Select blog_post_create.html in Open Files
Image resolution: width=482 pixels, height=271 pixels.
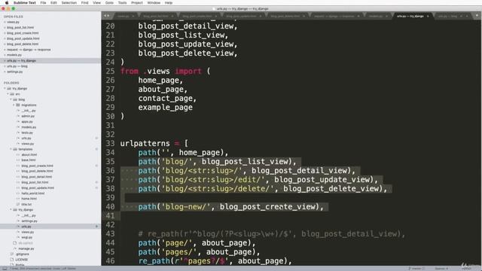(23, 33)
